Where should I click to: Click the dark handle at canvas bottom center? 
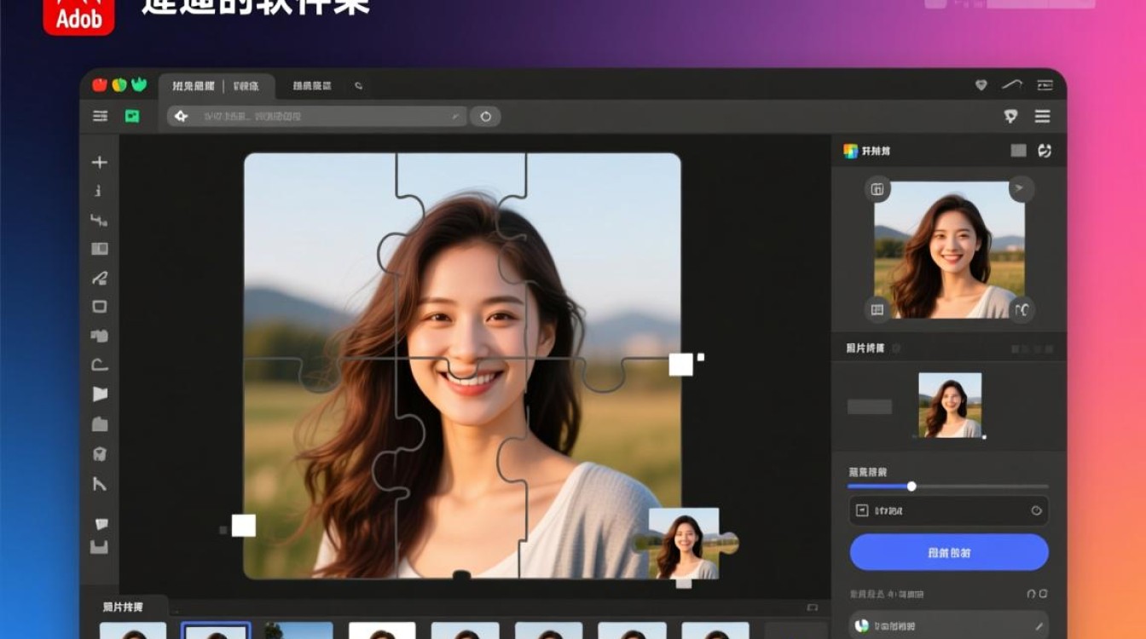coord(461,577)
